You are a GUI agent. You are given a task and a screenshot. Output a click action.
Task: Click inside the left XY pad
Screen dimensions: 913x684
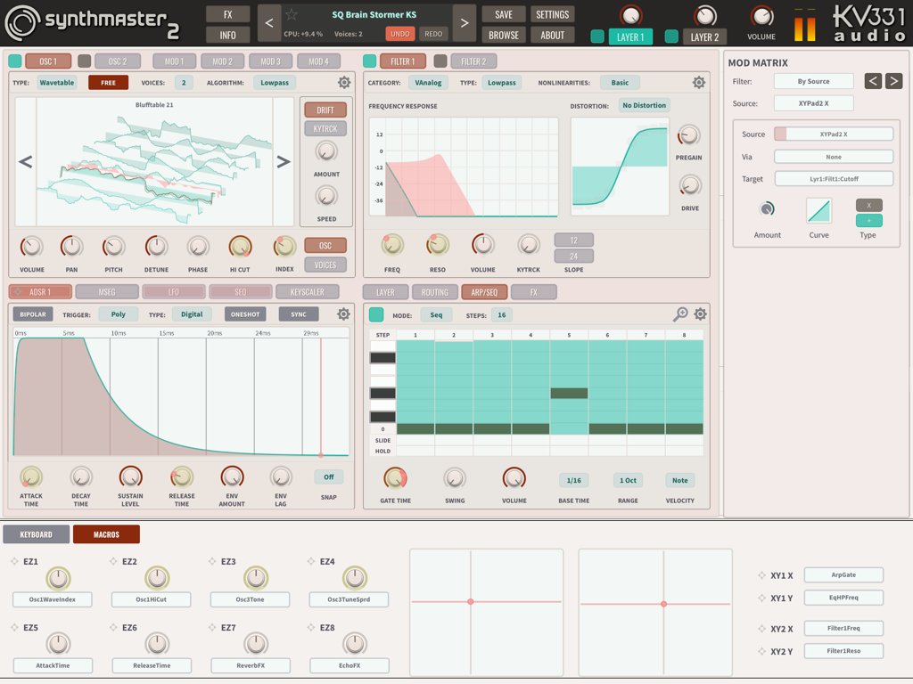(x=471, y=602)
